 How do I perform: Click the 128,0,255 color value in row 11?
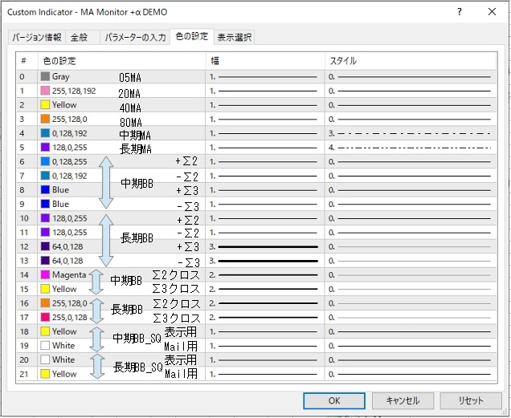[69, 233]
